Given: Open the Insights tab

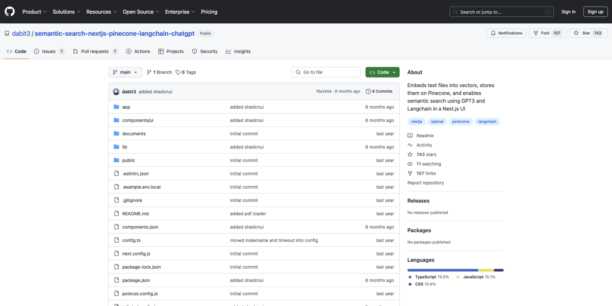Looking at the screenshot, I should [x=238, y=51].
